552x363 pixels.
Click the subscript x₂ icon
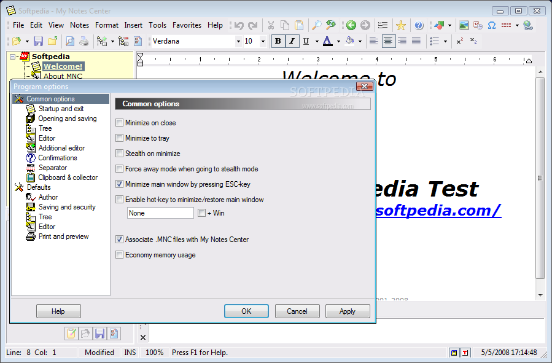tap(473, 41)
